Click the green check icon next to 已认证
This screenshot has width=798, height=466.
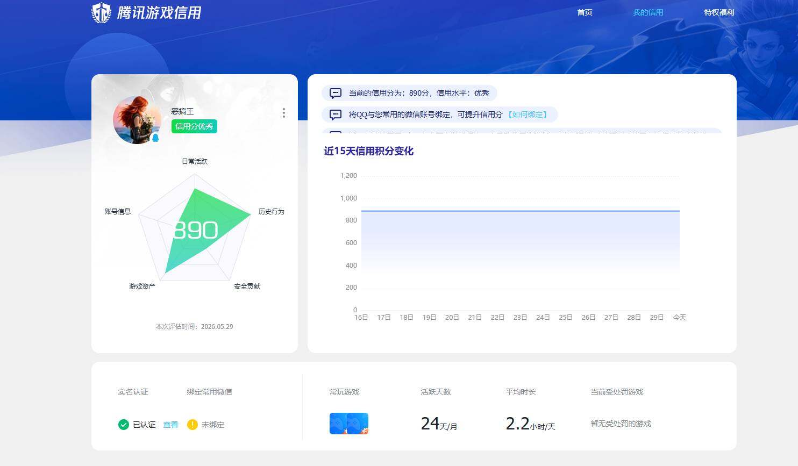(124, 425)
